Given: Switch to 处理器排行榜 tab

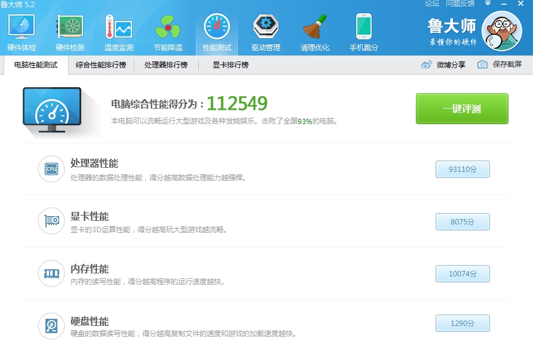Looking at the screenshot, I should point(166,65).
